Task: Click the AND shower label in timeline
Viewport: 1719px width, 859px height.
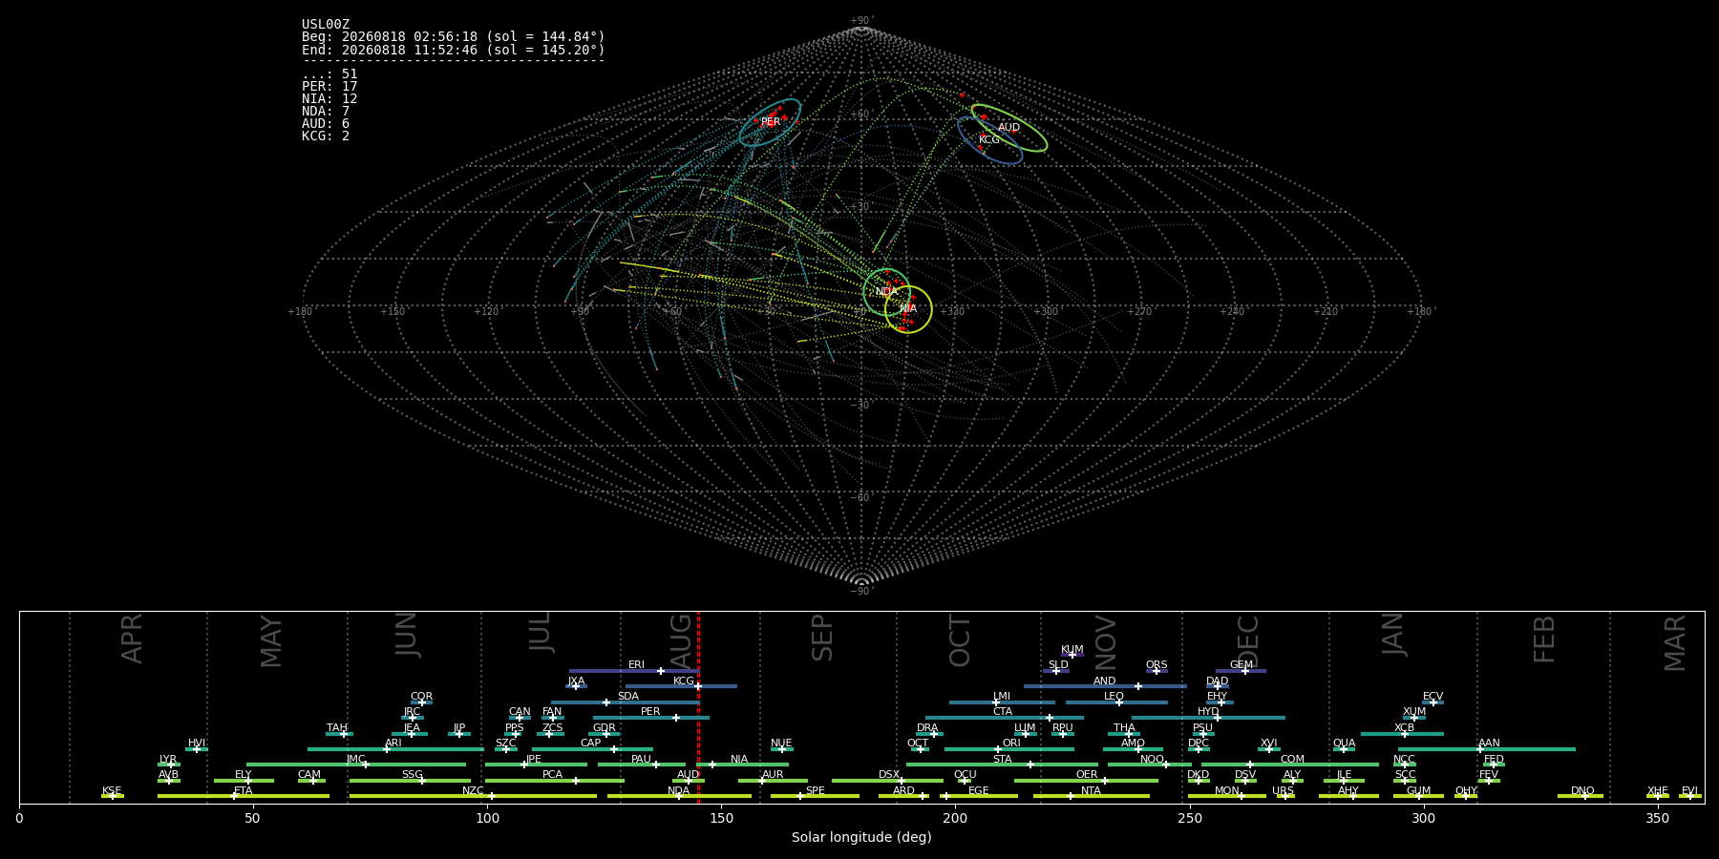Action: pos(1105,681)
